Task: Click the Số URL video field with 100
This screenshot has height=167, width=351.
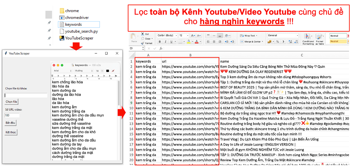Action: coord(12,115)
